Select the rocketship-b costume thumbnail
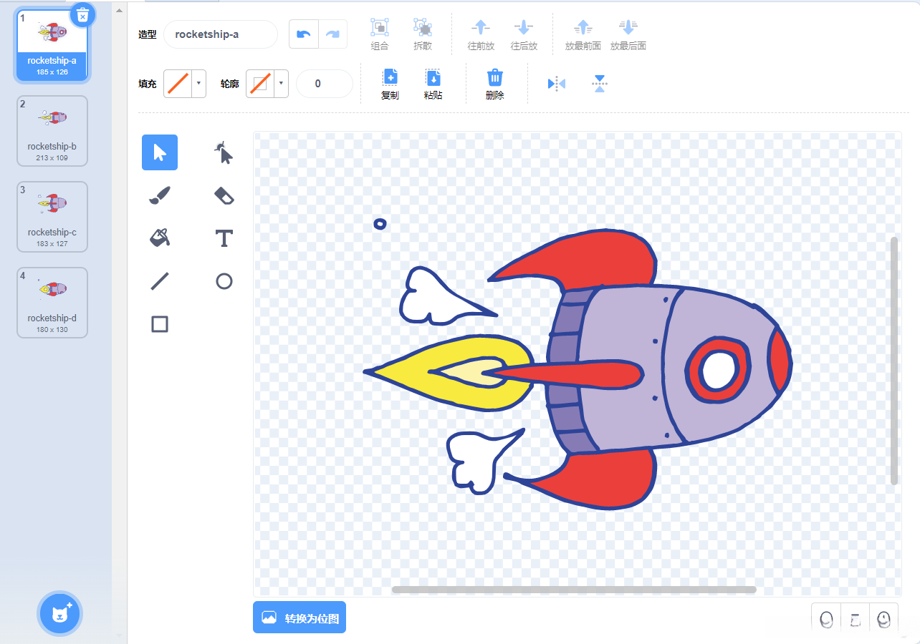 pyautogui.click(x=52, y=131)
